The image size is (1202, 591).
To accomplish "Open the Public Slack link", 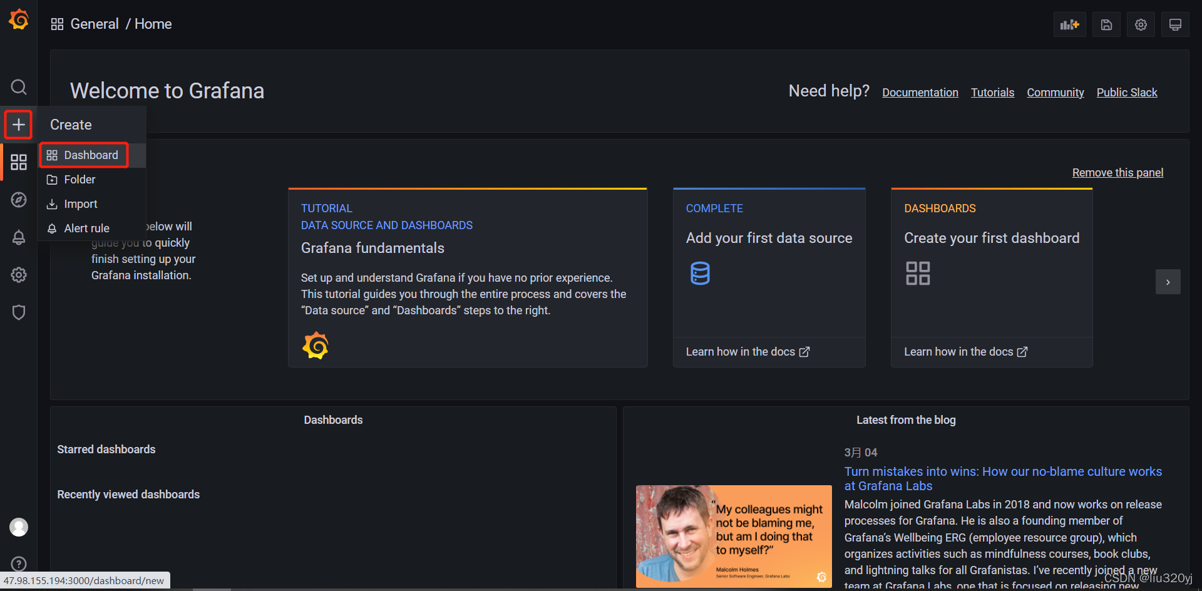I will click(x=1126, y=93).
